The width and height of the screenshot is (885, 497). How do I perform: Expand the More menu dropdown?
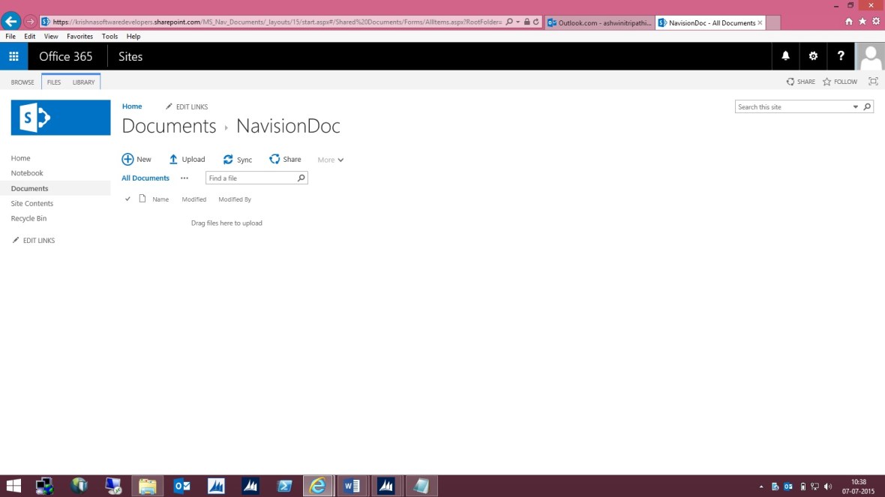coord(330,159)
